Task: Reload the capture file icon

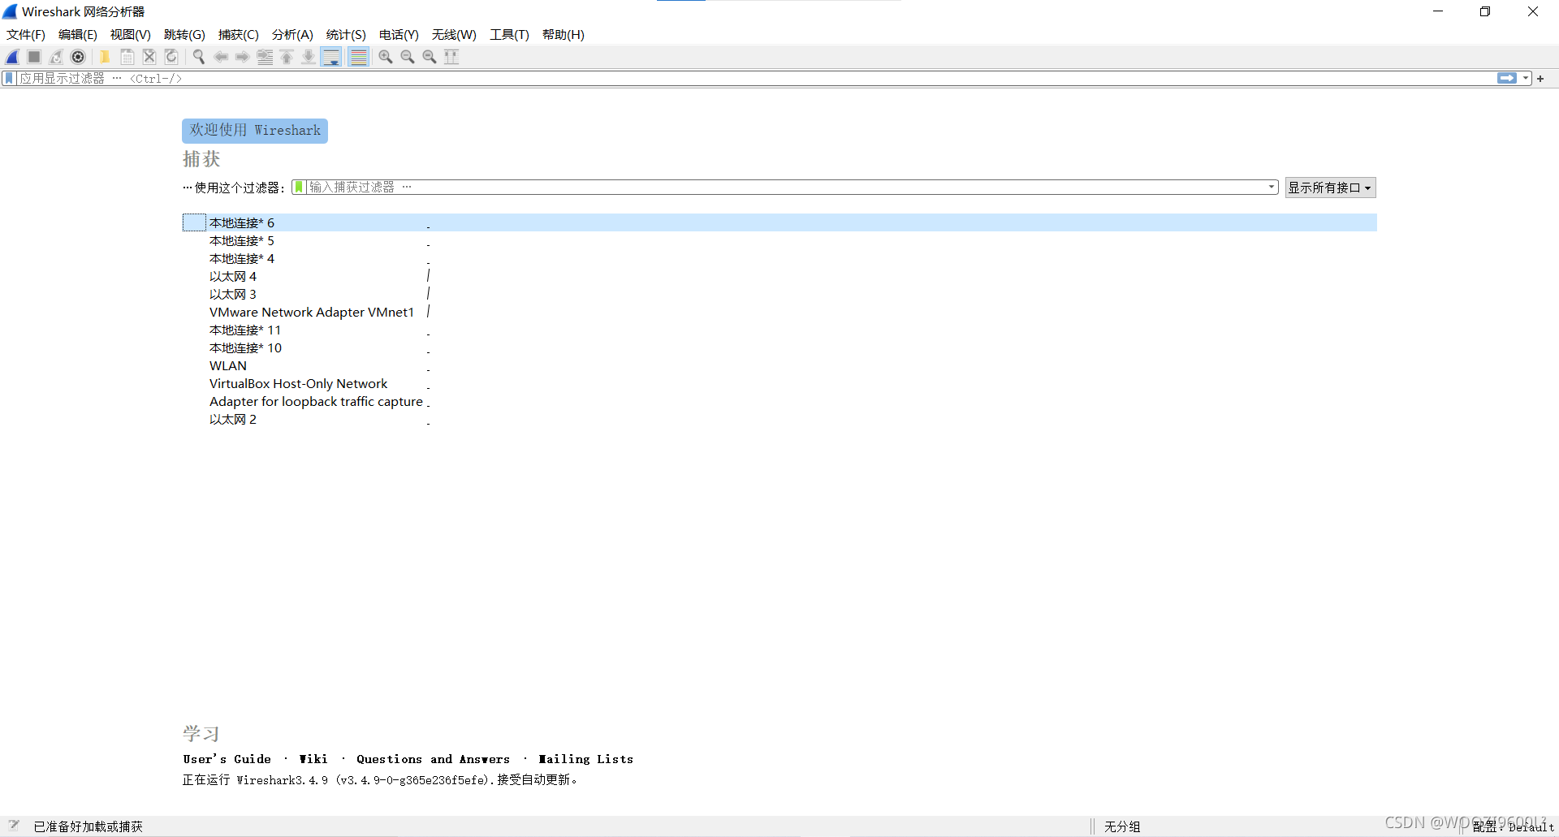Action: (171, 57)
